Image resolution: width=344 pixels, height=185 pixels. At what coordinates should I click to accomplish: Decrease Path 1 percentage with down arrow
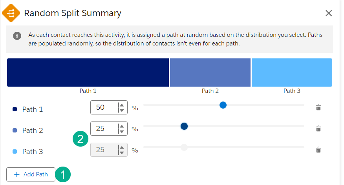tap(122, 110)
